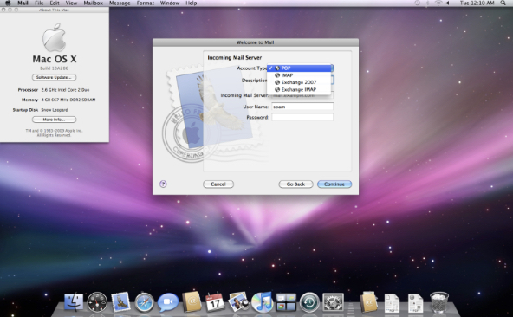Activate Spaces icon in the dock
The height and width of the screenshot is (317, 513).
286,302
